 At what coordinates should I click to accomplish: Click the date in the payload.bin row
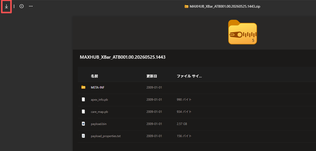(154, 124)
